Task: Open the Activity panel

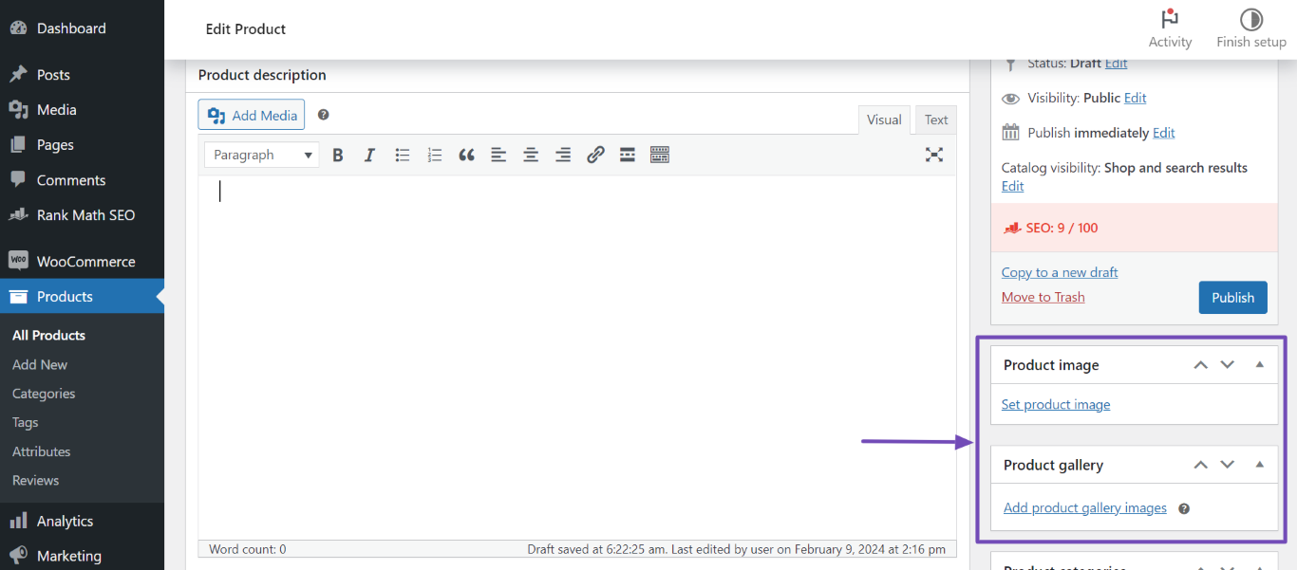Action: tap(1170, 28)
